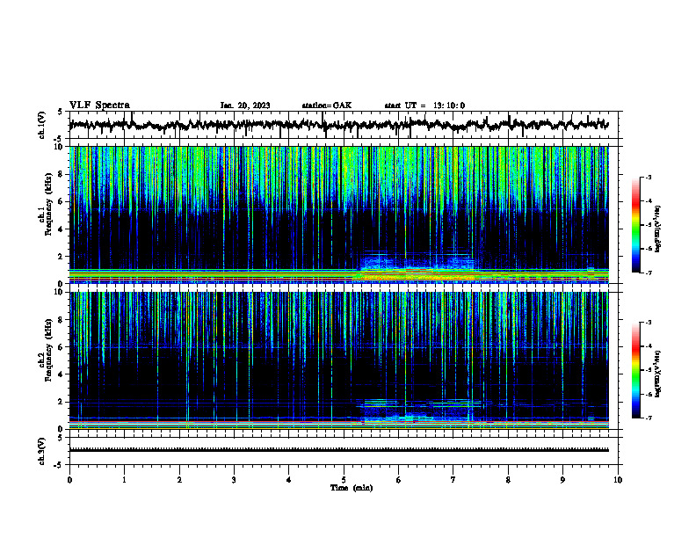Click the ch.2 color scale log(PSD) unit label

tap(657, 374)
